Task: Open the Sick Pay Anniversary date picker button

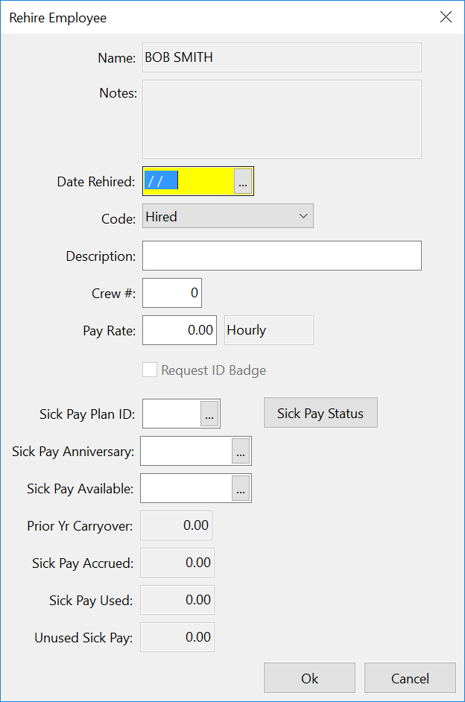Action: [x=241, y=452]
